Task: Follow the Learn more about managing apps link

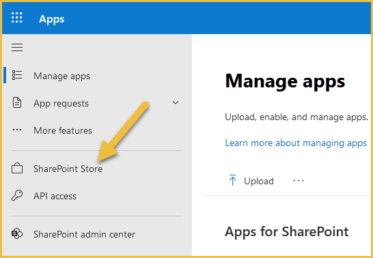Action: tap(296, 143)
